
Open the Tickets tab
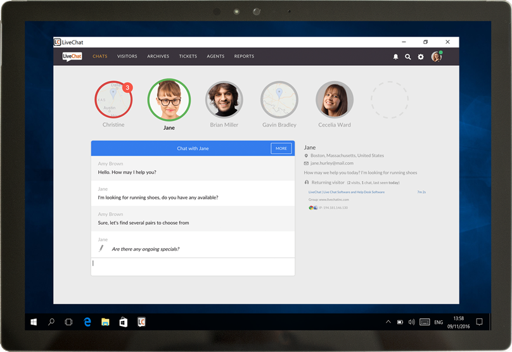click(188, 56)
